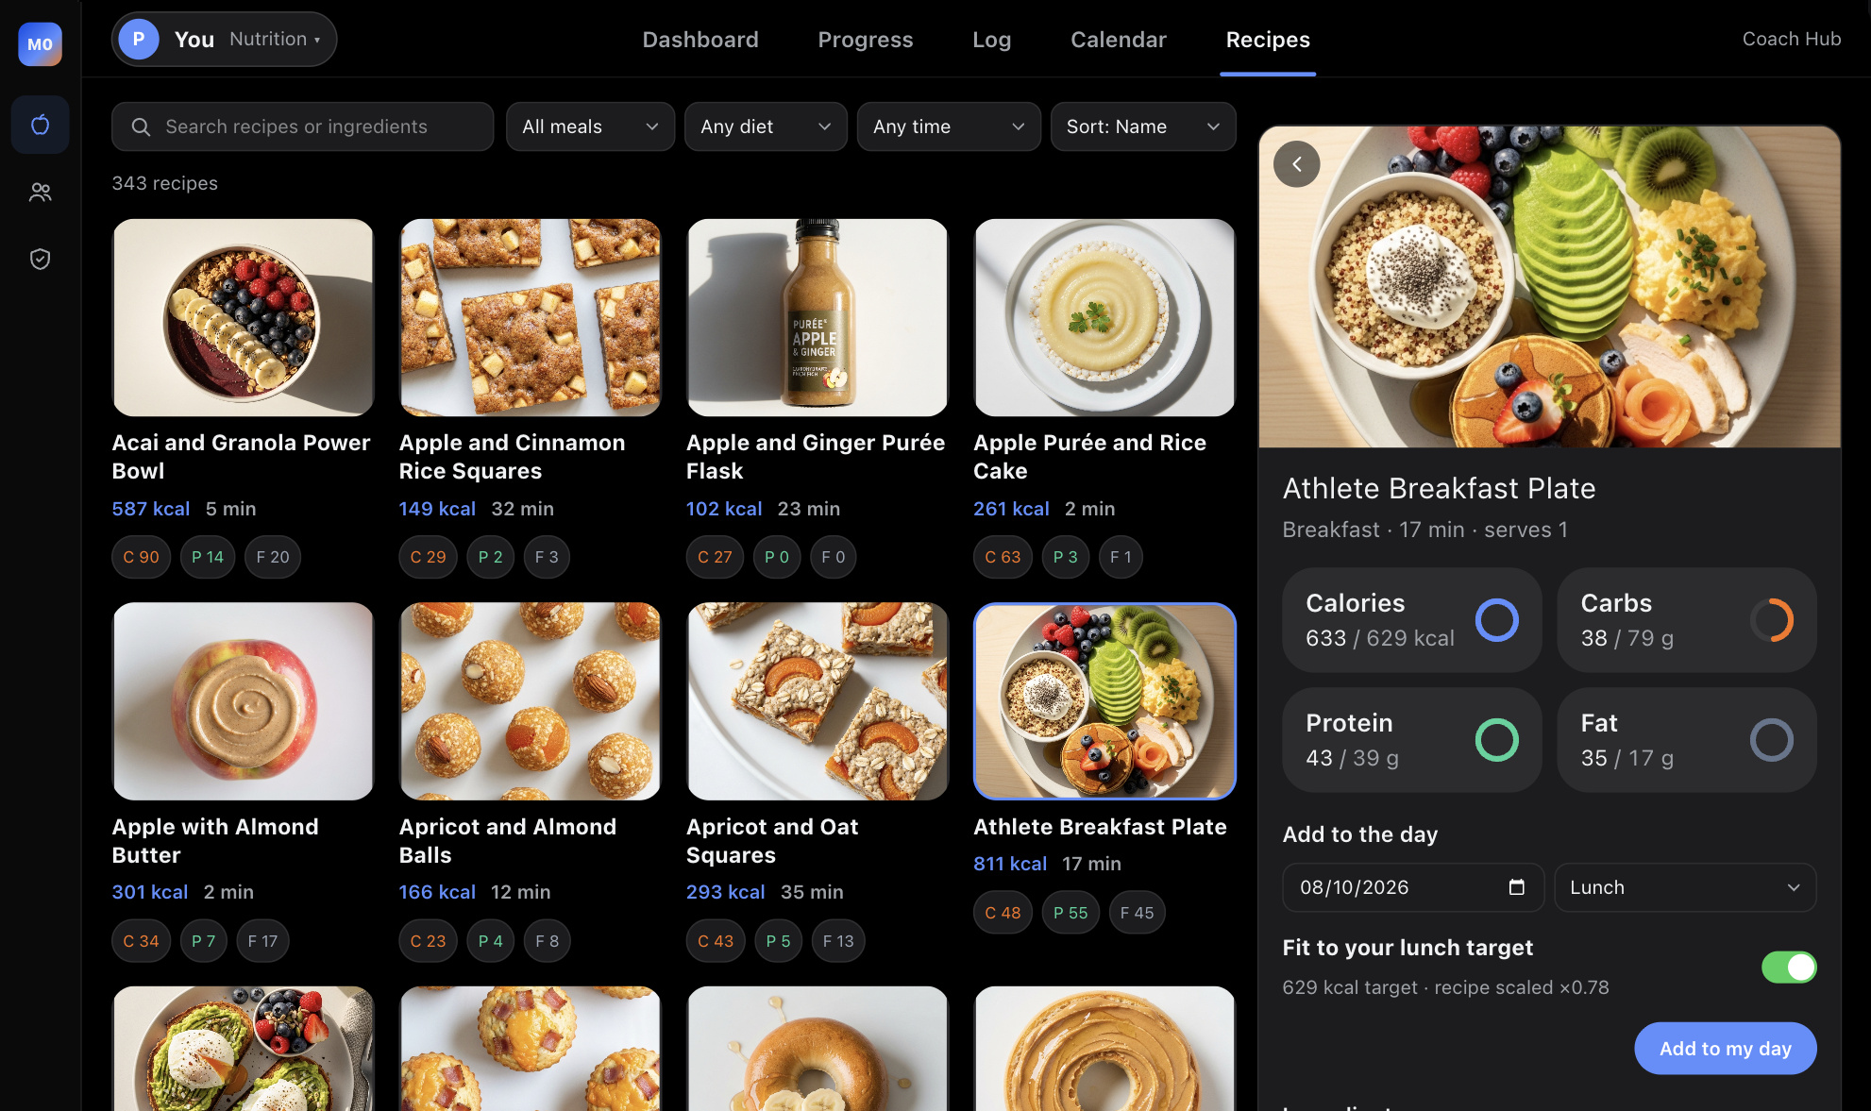Open the Coach Hub link
This screenshot has height=1111, width=1871.
[1791, 39]
